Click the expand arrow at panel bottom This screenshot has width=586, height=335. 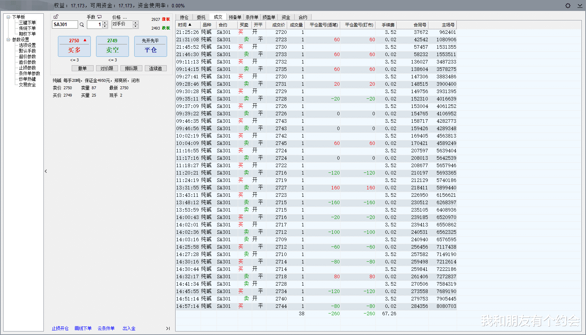click(168, 328)
